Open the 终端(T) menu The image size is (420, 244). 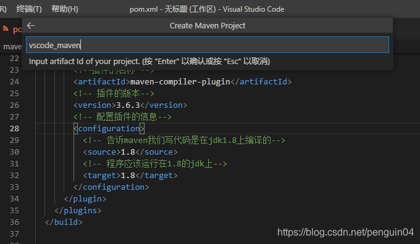[x=29, y=9]
